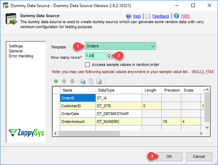This screenshot has height=165, width=218.
Task: Click the Scale column header
Action: click(x=191, y=90)
